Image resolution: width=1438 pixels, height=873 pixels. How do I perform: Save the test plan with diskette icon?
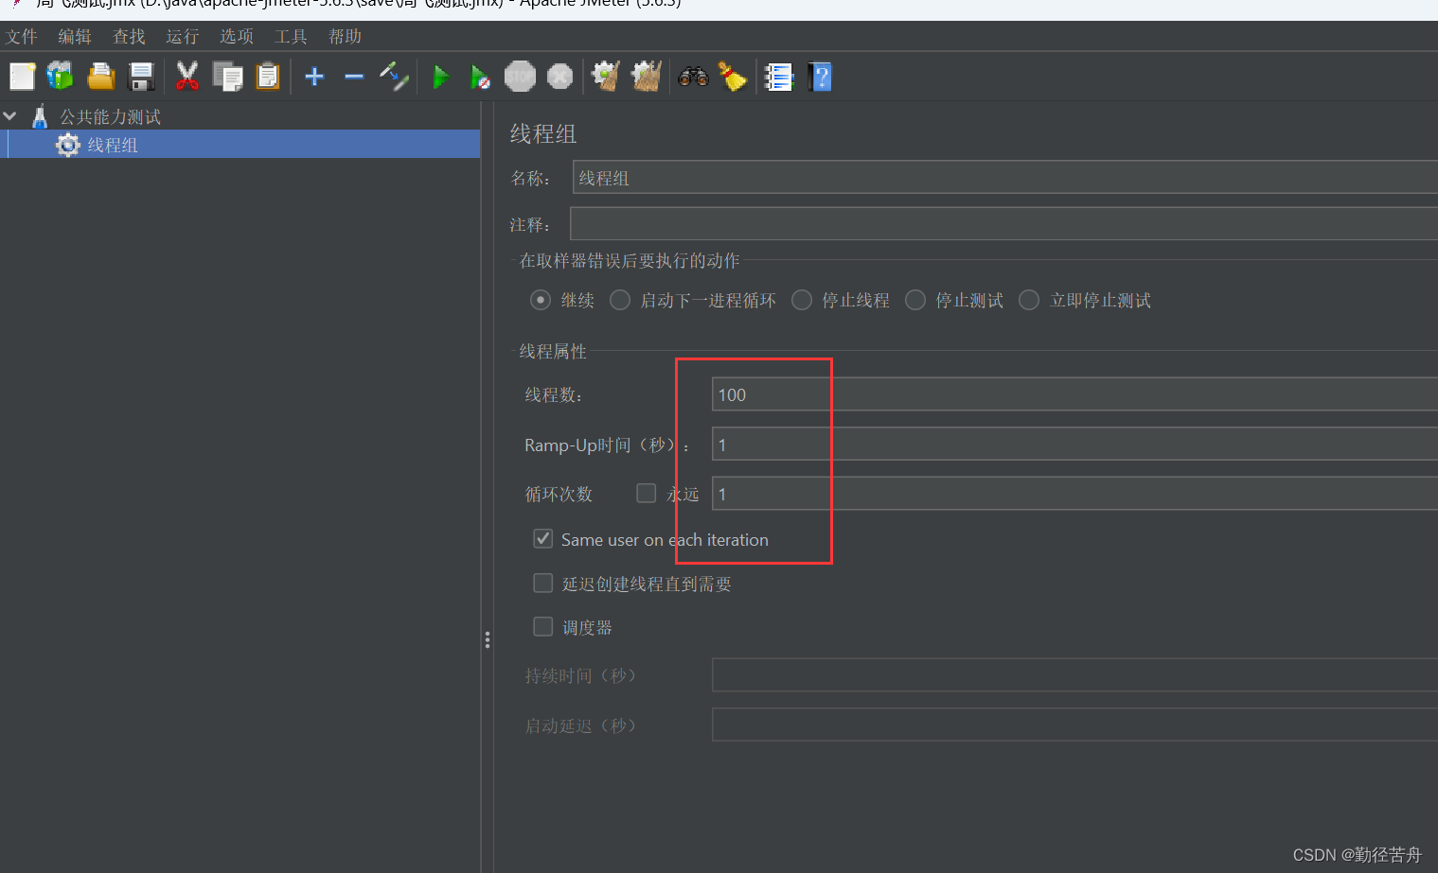141,77
